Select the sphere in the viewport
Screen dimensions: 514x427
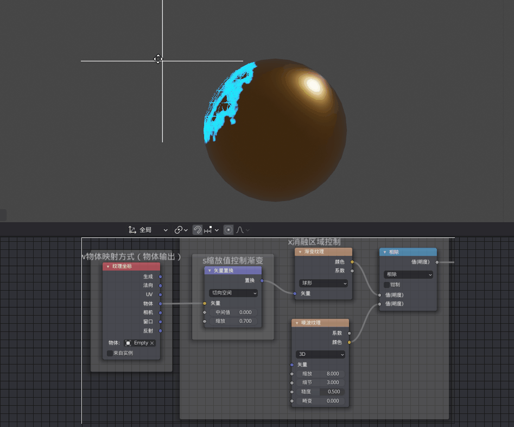[x=276, y=130]
